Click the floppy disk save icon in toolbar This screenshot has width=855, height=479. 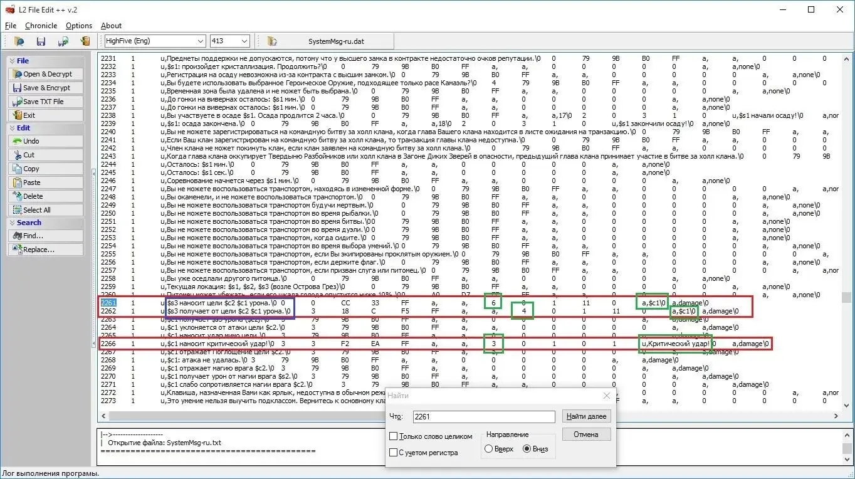41,41
